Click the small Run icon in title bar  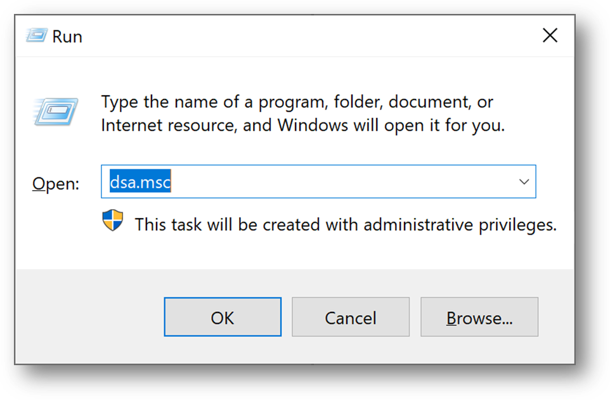(35, 35)
